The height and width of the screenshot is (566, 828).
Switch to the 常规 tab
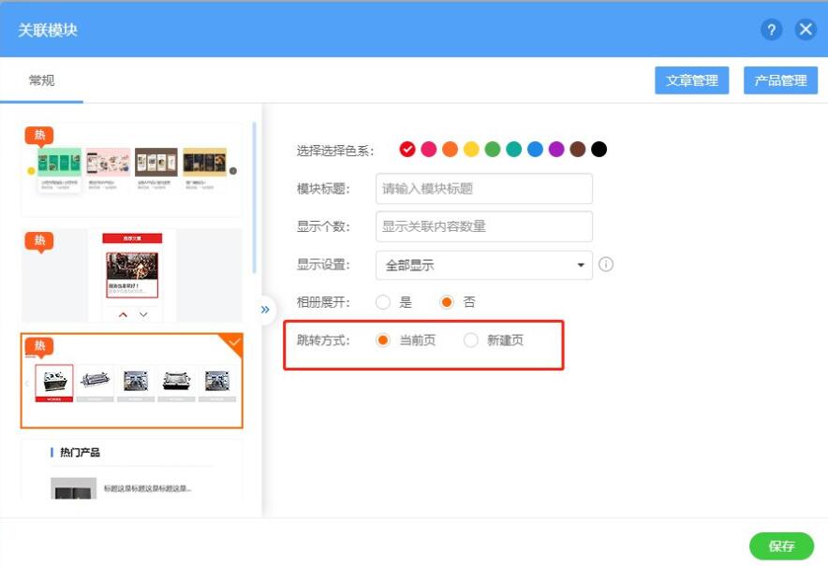(x=41, y=80)
